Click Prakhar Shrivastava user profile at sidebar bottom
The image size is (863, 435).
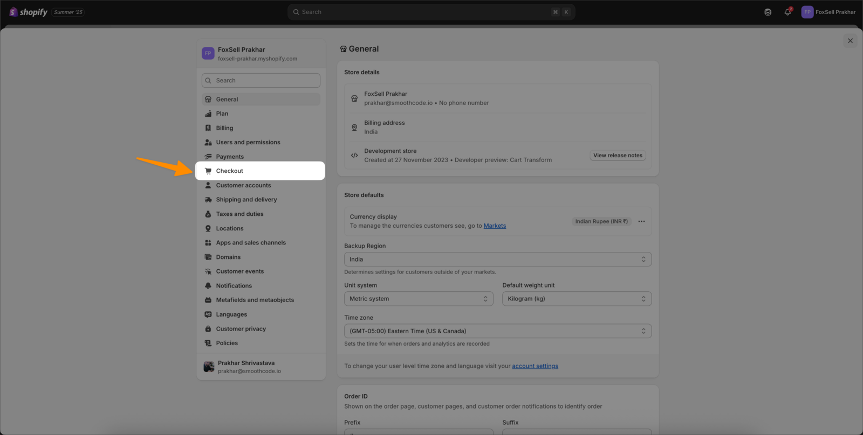(x=261, y=367)
